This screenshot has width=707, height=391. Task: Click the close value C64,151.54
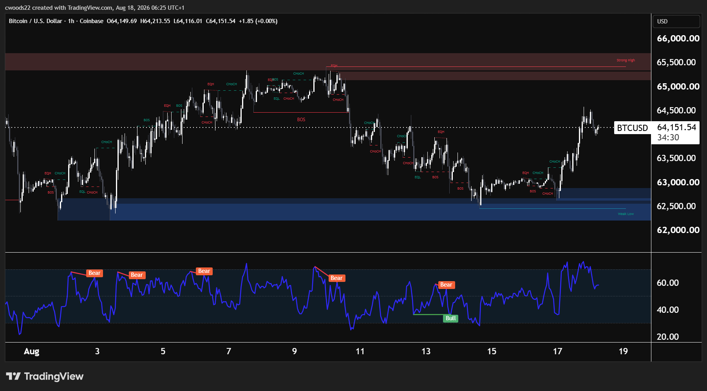(221, 21)
